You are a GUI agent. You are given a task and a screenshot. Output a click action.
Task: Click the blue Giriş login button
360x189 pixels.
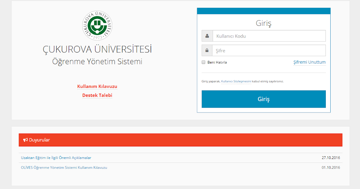264,99
